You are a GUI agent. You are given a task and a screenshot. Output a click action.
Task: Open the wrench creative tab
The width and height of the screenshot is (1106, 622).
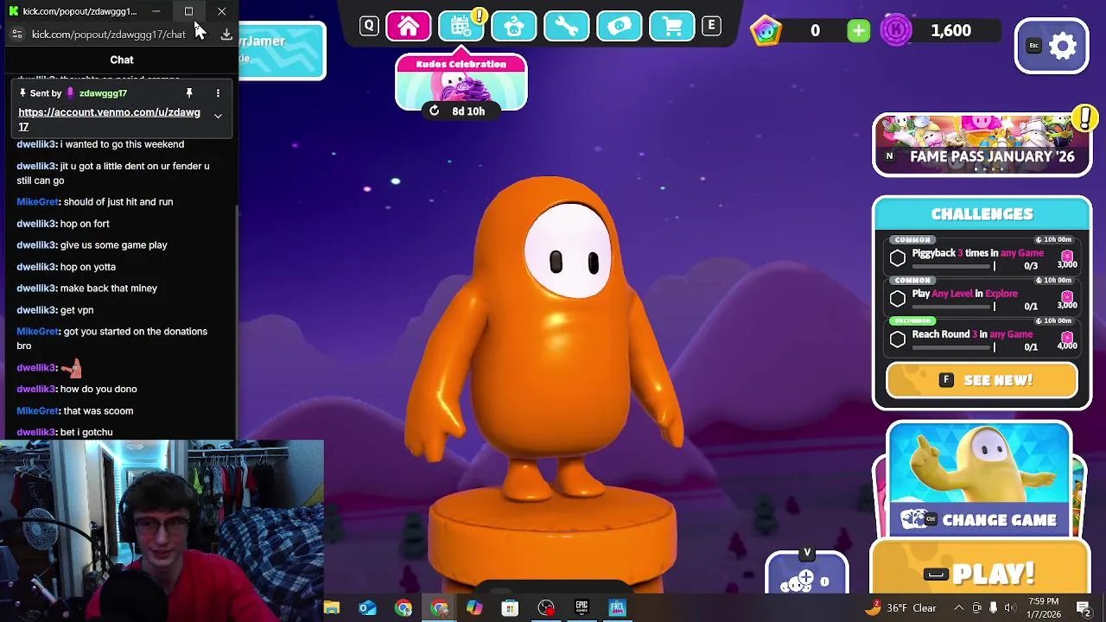tap(567, 26)
